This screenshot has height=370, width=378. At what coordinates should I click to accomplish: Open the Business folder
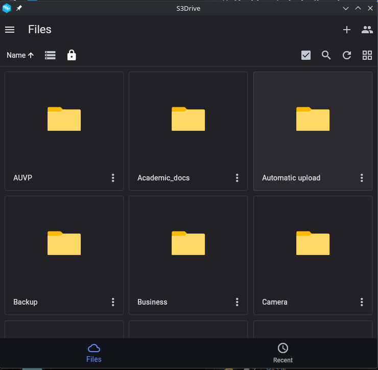tap(188, 244)
